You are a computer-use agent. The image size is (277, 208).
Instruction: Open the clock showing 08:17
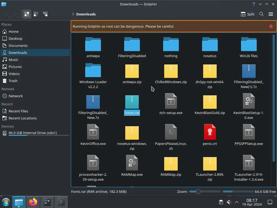252,202
